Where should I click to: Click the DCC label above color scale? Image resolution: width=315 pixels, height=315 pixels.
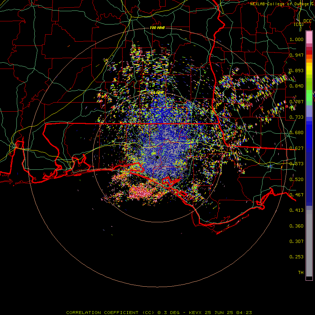(307, 21)
